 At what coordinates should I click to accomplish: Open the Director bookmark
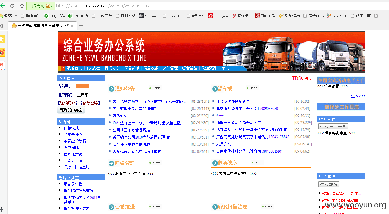173,16
